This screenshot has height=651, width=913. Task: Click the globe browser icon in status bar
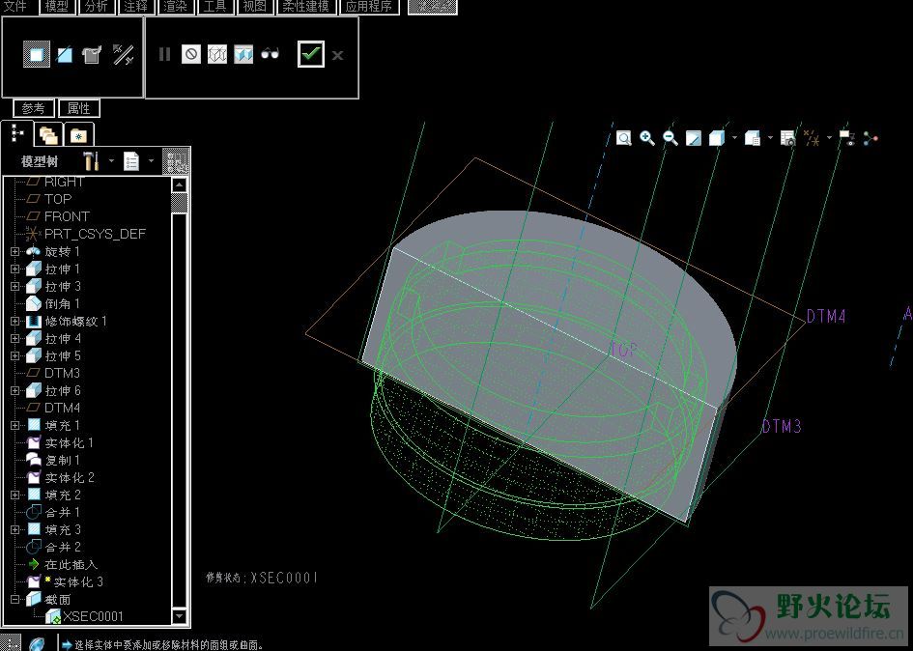(x=37, y=643)
